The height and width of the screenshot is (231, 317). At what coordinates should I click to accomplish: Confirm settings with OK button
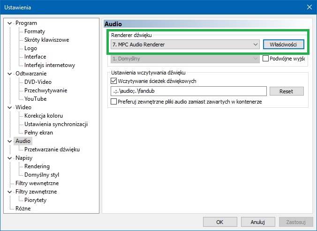click(x=220, y=222)
